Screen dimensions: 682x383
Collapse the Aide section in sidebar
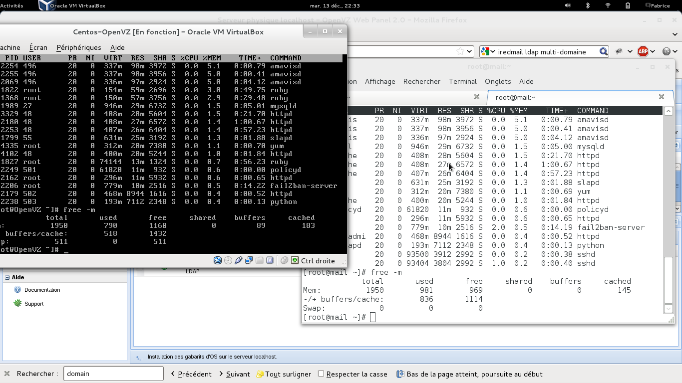pos(7,277)
